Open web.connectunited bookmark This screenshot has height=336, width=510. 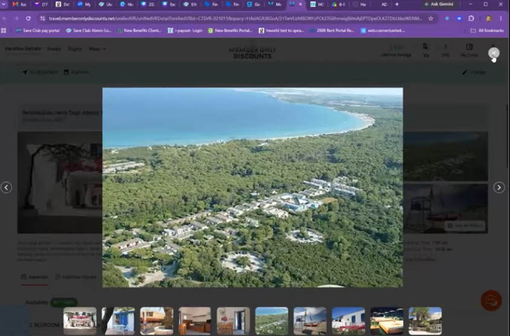pyautogui.click(x=383, y=31)
